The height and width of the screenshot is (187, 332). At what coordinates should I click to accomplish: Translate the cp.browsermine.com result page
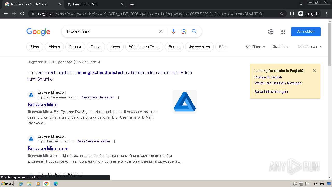98,97
